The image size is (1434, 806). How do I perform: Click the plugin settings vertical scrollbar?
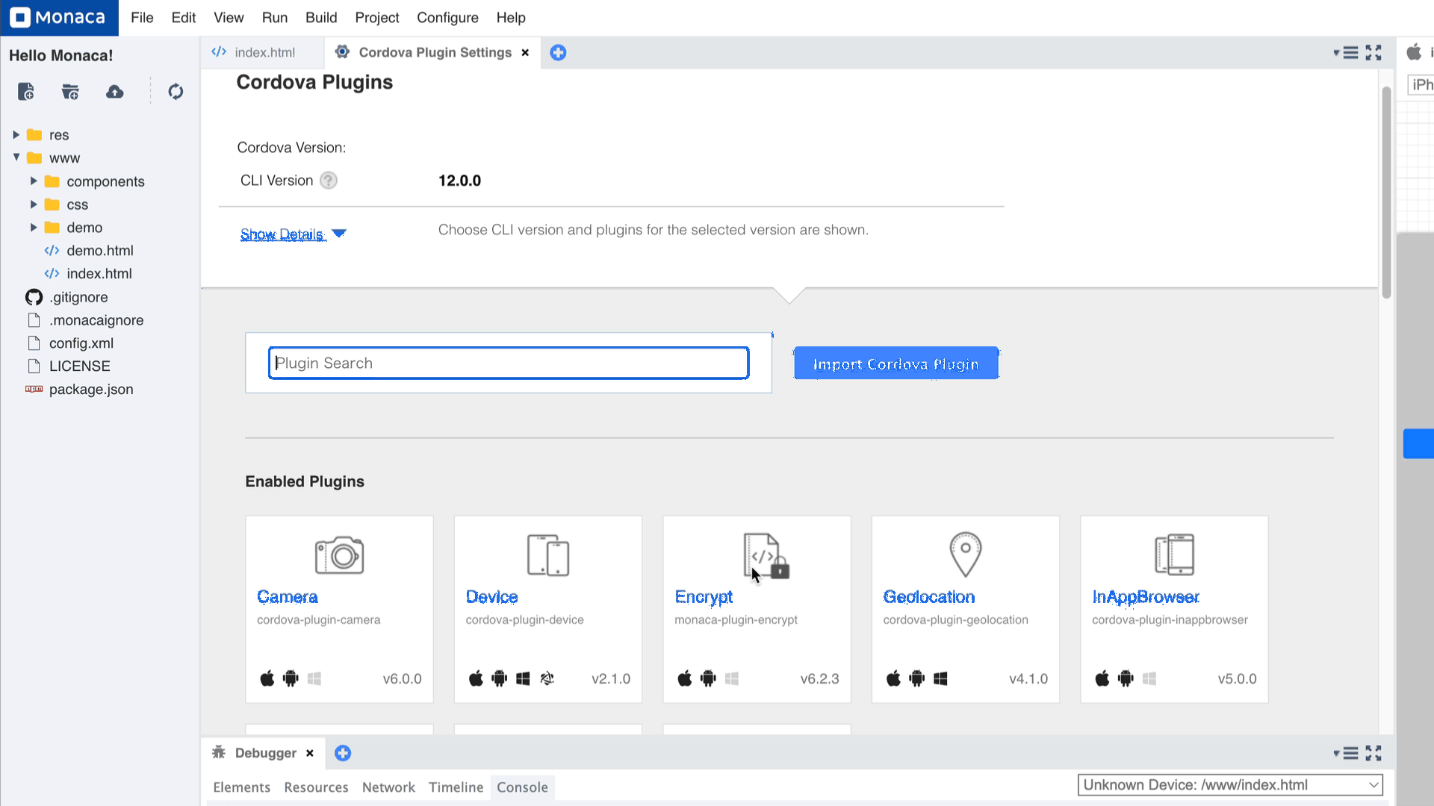click(x=1386, y=193)
